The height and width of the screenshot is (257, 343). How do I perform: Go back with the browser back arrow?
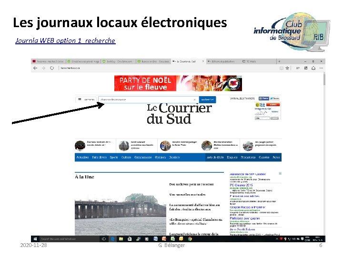[x=35, y=68]
